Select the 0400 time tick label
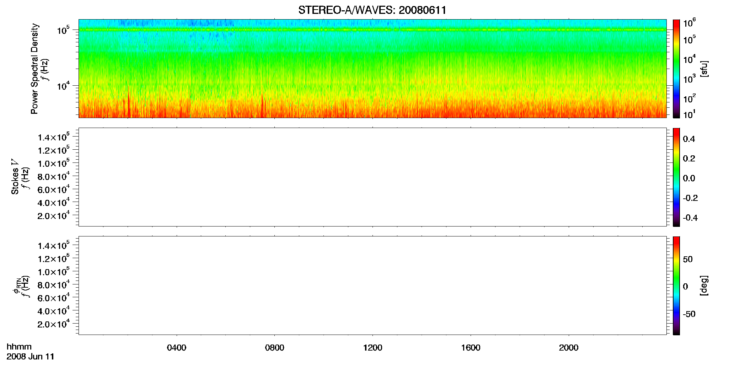 tap(177, 348)
